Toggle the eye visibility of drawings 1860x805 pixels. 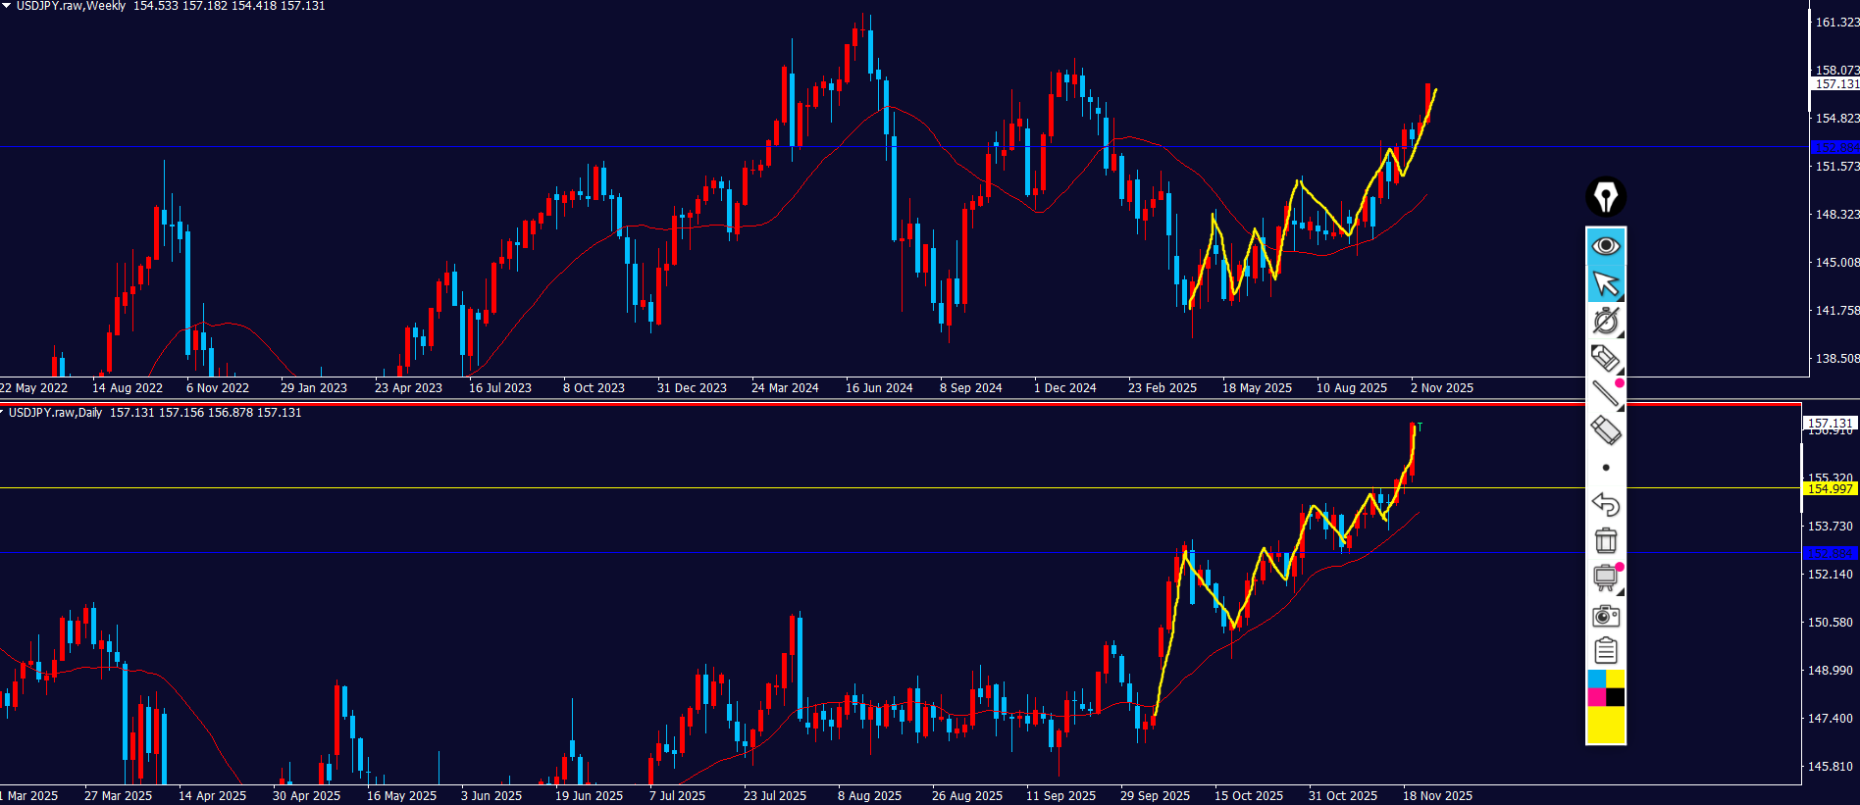[x=1606, y=245]
